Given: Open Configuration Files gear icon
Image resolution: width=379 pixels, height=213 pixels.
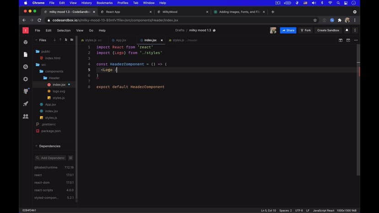Looking at the screenshot, I should click(26, 79).
